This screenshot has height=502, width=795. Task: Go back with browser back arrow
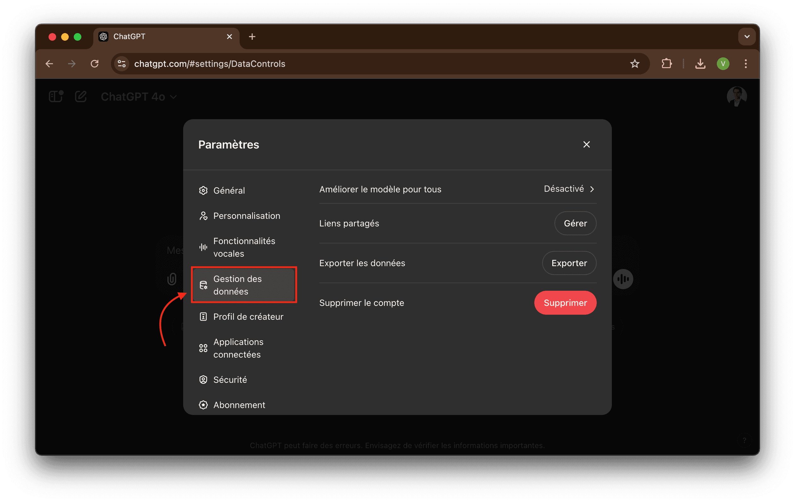click(49, 64)
